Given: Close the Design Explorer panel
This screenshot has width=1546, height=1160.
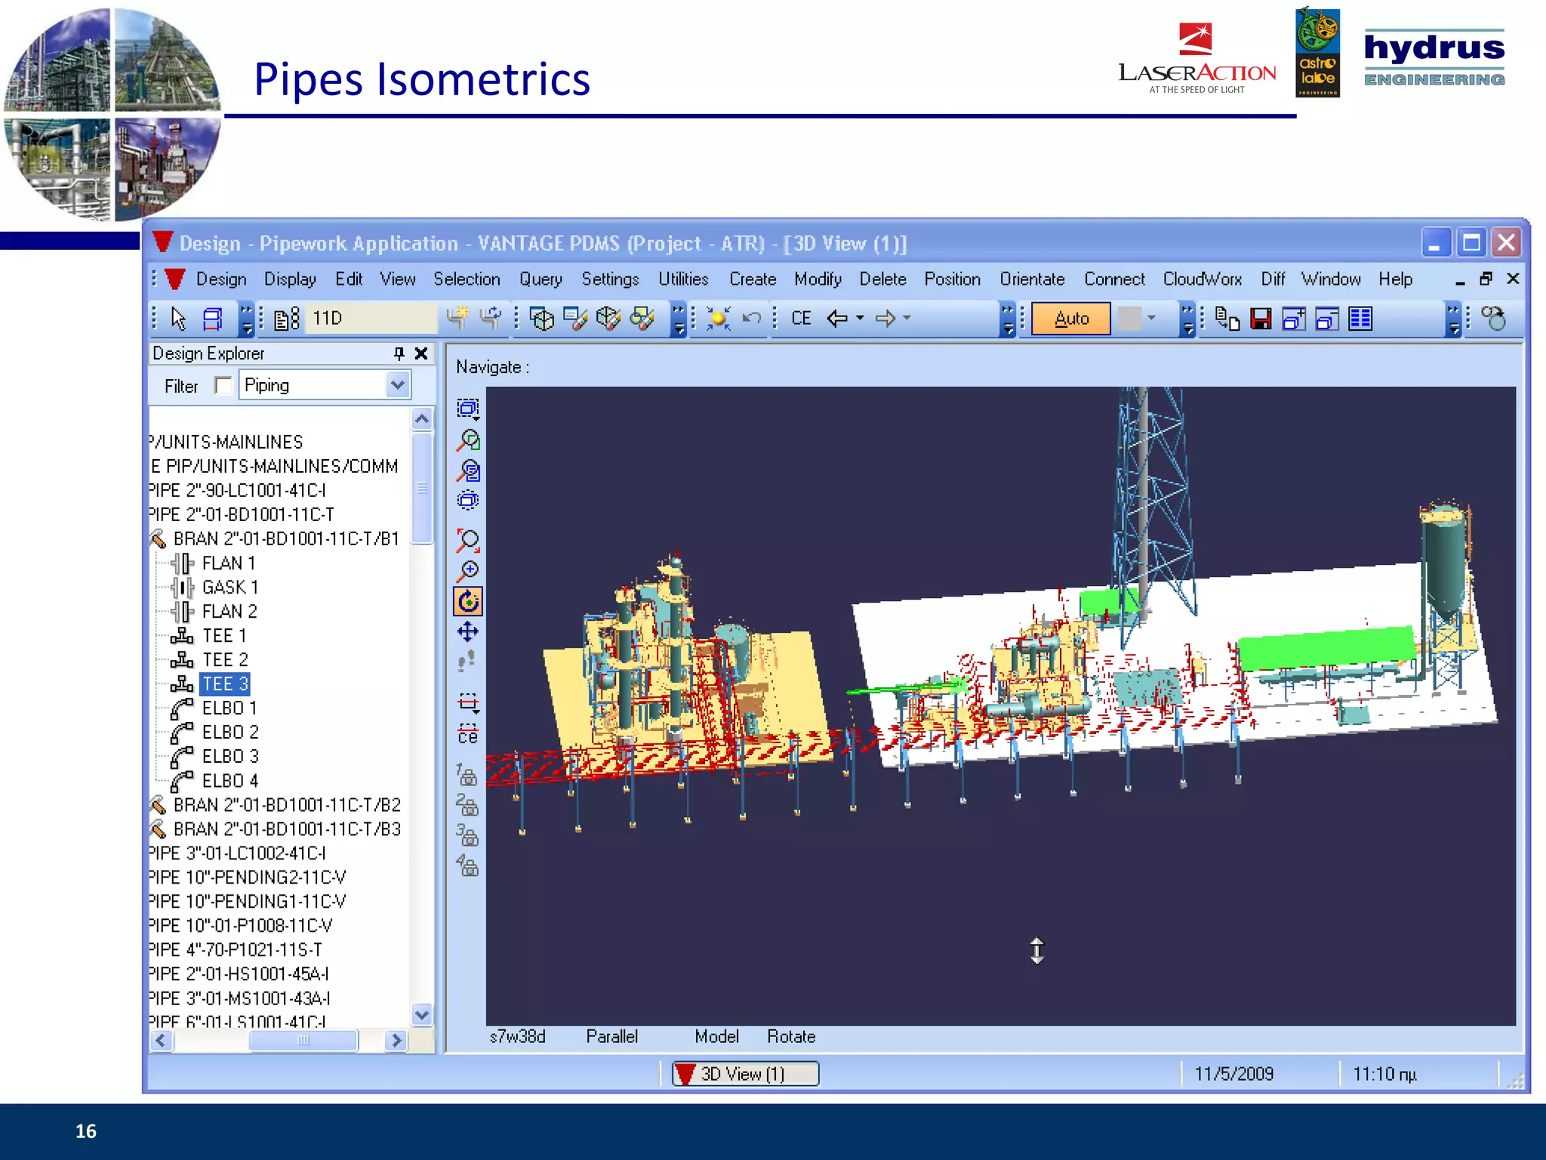Looking at the screenshot, I should (421, 353).
